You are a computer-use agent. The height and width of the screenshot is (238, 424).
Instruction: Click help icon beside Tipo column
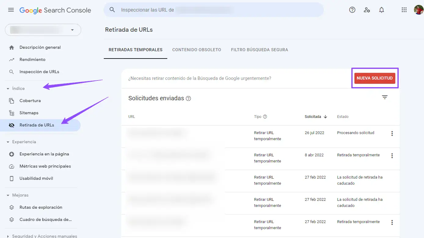(x=265, y=117)
